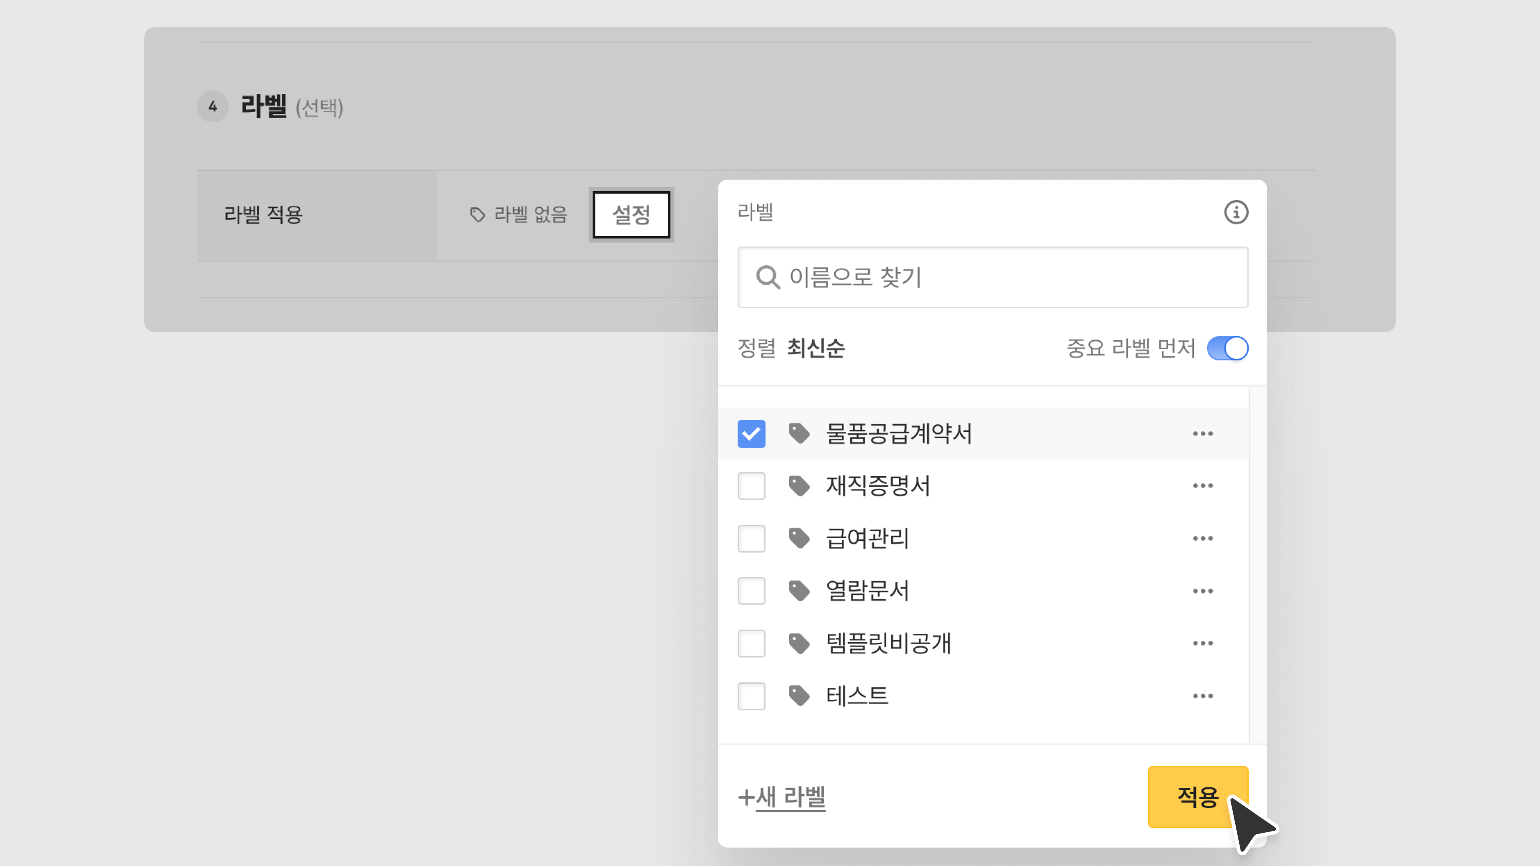Viewport: 1540px width, 866px height.
Task: Check the 급여관리 checkbox
Action: tap(751, 538)
